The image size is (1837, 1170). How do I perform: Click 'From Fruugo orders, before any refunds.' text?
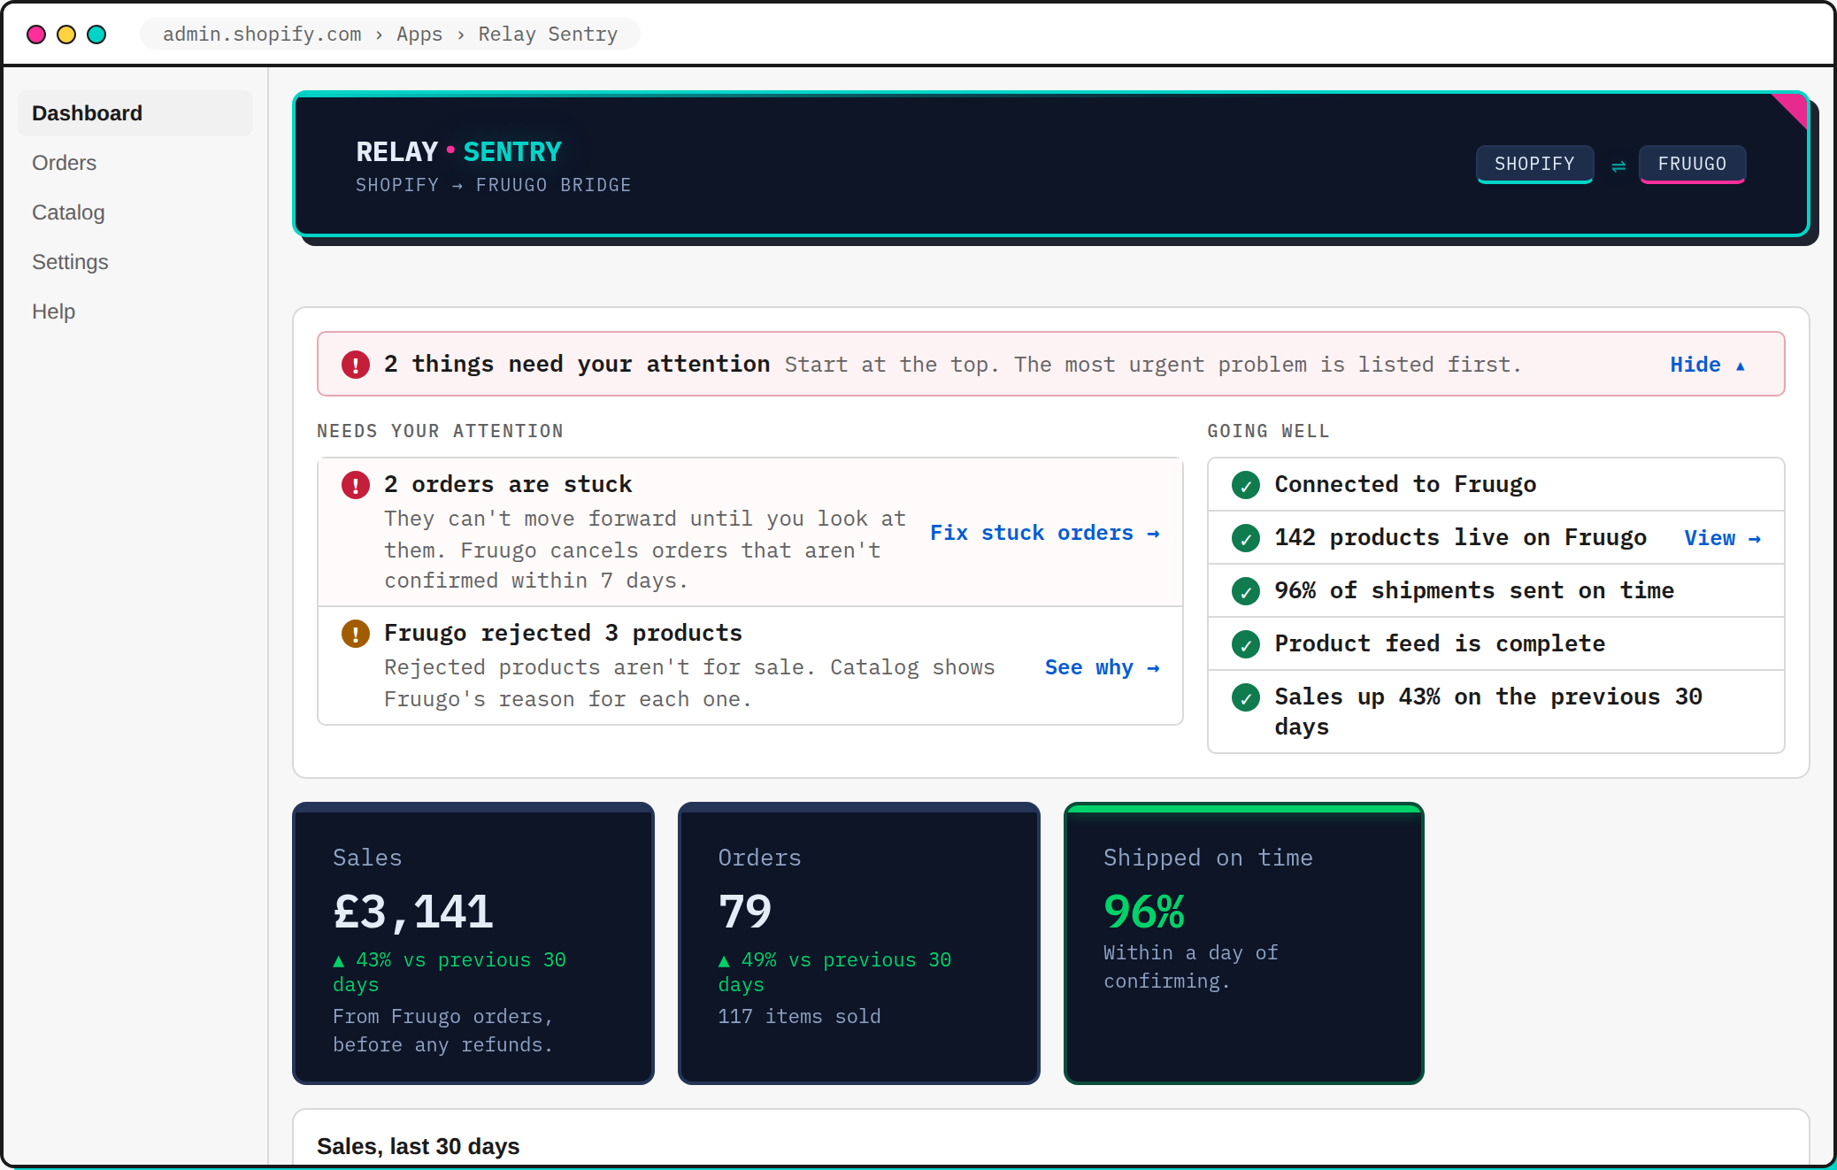click(x=443, y=1030)
